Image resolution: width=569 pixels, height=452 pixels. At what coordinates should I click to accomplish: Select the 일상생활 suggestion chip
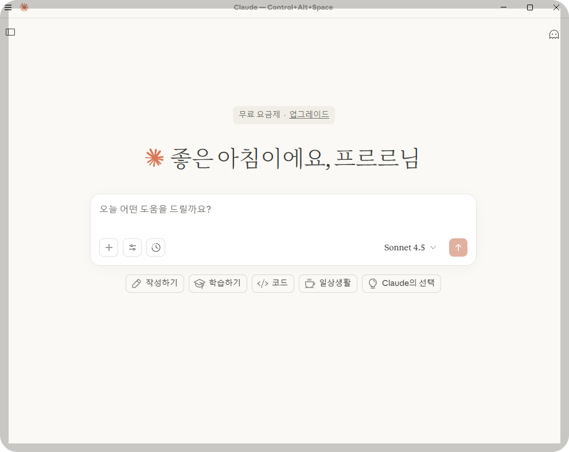328,284
